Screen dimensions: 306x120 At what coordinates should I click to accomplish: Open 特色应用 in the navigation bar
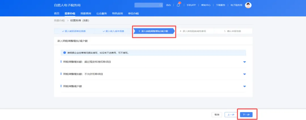point(117,14)
